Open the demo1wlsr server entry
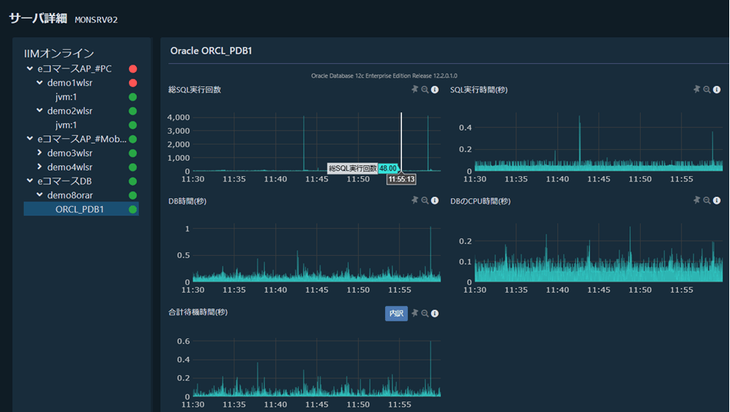Image resolution: width=730 pixels, height=412 pixels. (70, 83)
